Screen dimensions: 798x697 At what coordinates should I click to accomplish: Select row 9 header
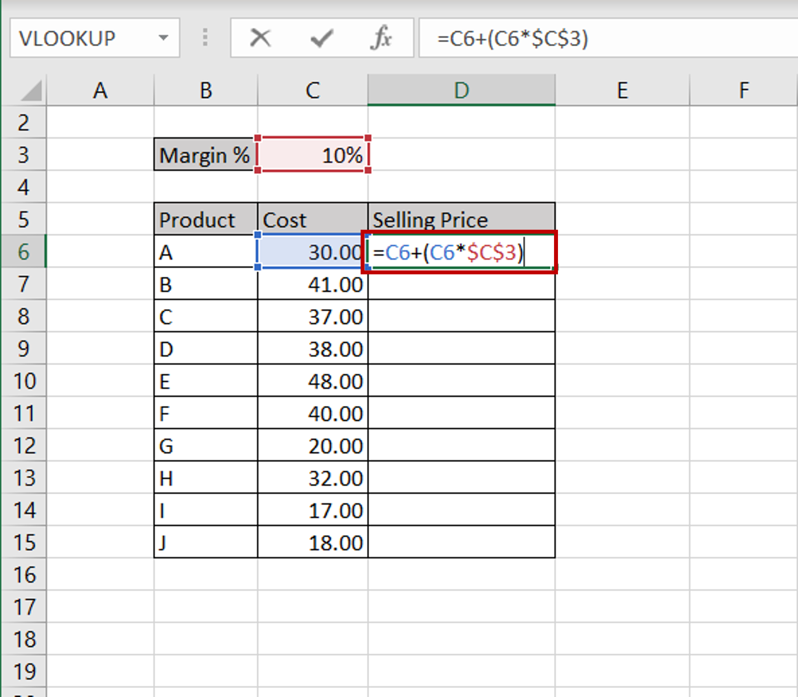pos(23,348)
